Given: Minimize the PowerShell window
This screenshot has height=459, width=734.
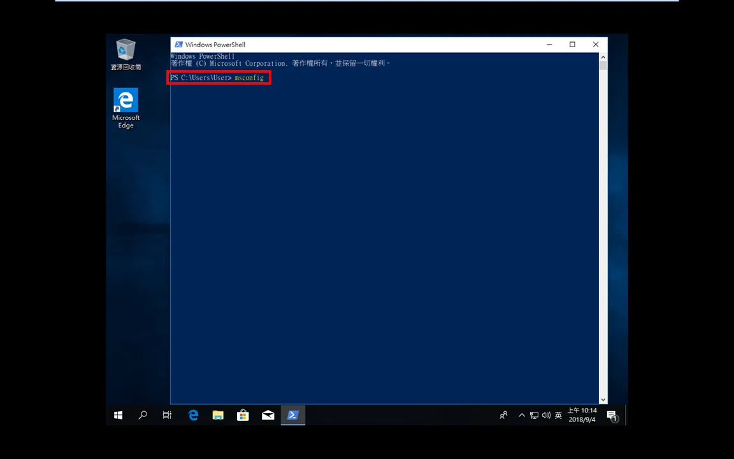Looking at the screenshot, I should click(x=550, y=45).
